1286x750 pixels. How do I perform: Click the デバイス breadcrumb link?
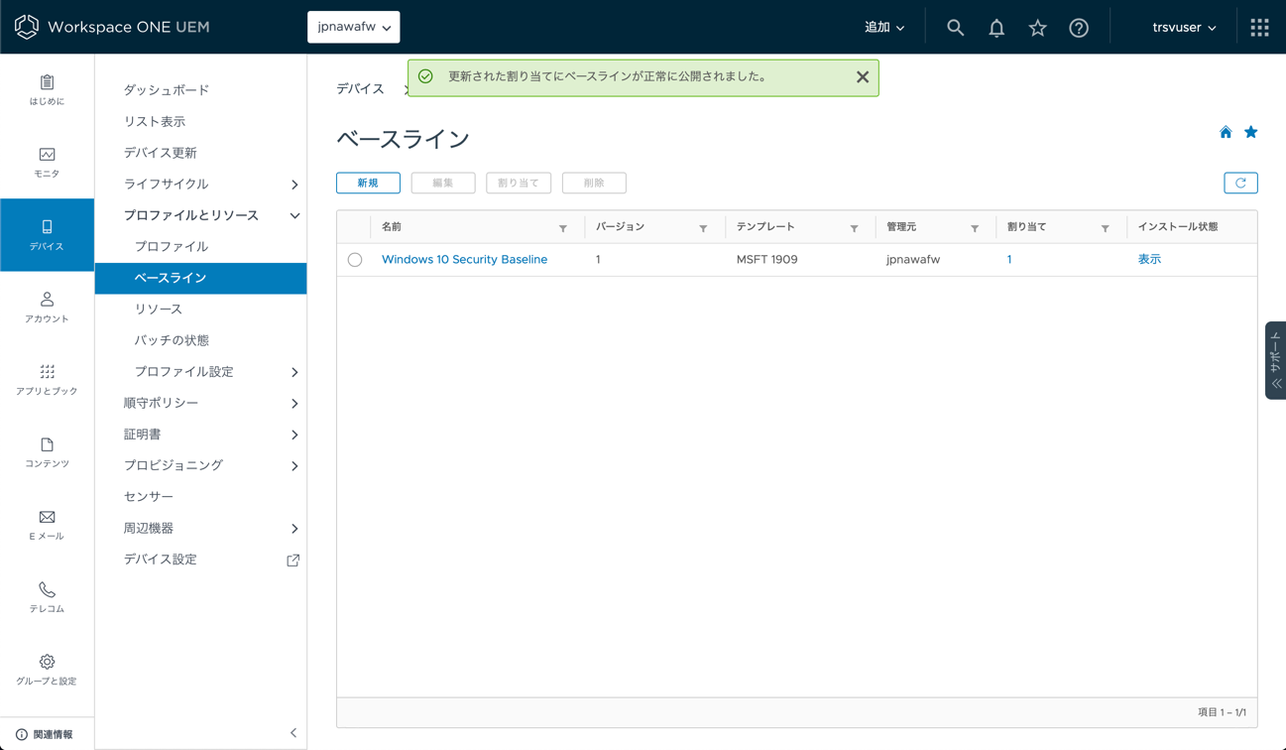360,89
